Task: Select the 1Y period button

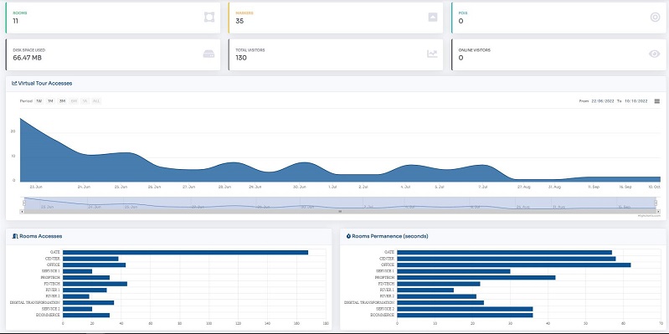Action: pyautogui.click(x=85, y=101)
